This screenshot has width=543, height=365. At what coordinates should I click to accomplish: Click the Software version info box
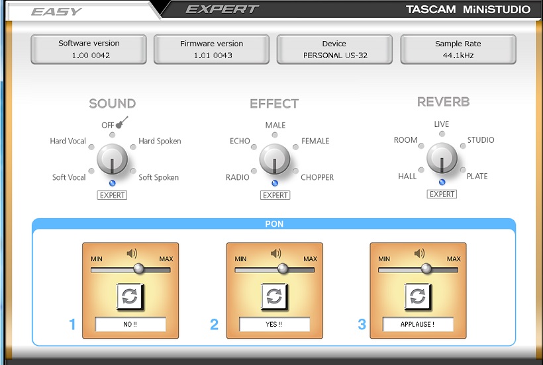(x=89, y=49)
